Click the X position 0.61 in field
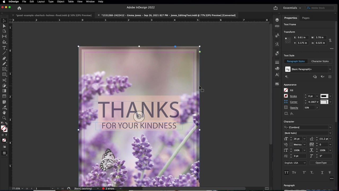Screen dimensions: 339x191 point(302,37)
